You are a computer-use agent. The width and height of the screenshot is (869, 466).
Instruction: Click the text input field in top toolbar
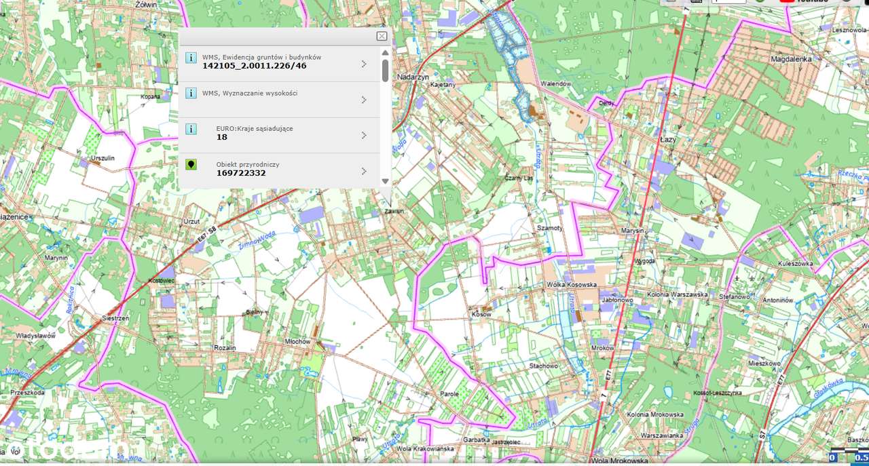click(x=728, y=1)
